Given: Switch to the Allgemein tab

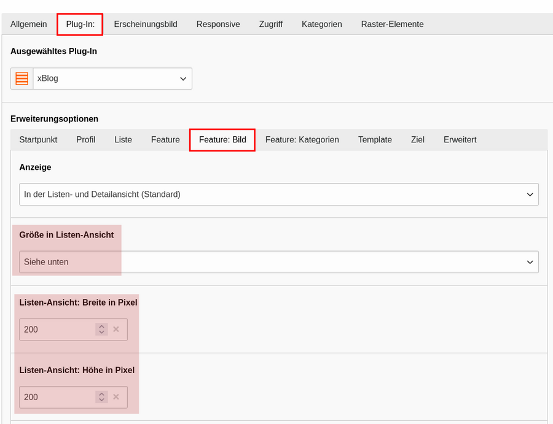Looking at the screenshot, I should pyautogui.click(x=28, y=25).
